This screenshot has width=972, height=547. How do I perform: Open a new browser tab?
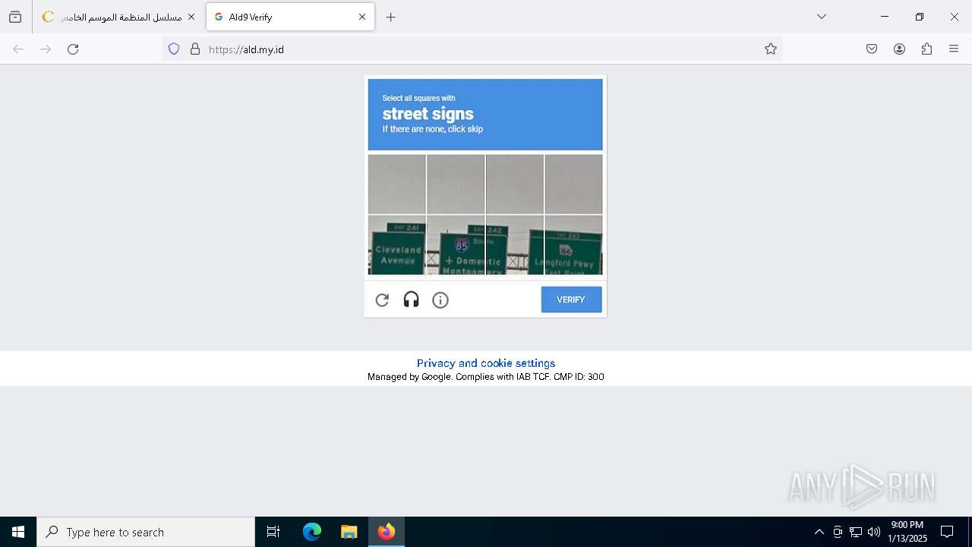(x=390, y=17)
